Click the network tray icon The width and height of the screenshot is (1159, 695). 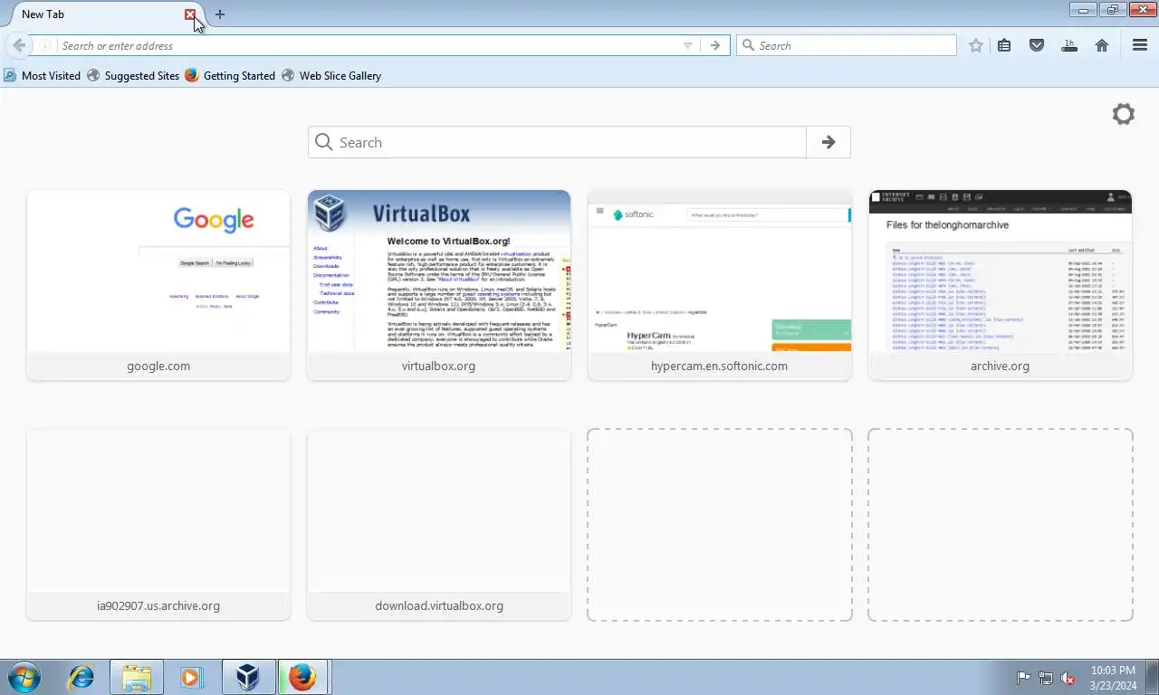coord(1046,678)
